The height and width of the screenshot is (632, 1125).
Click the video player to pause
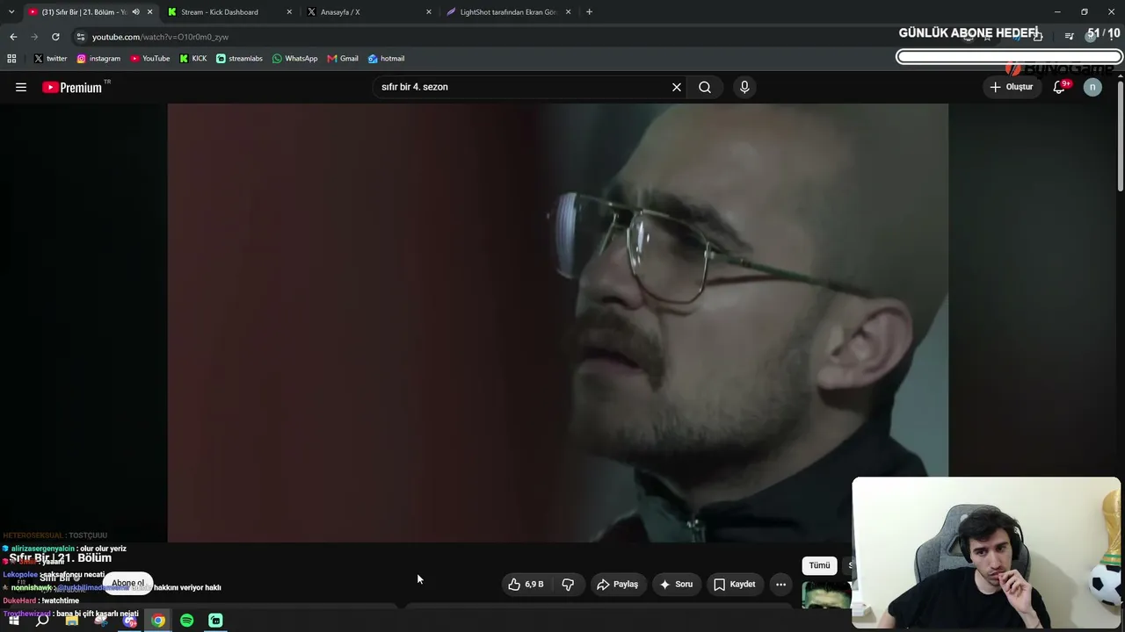click(557, 322)
